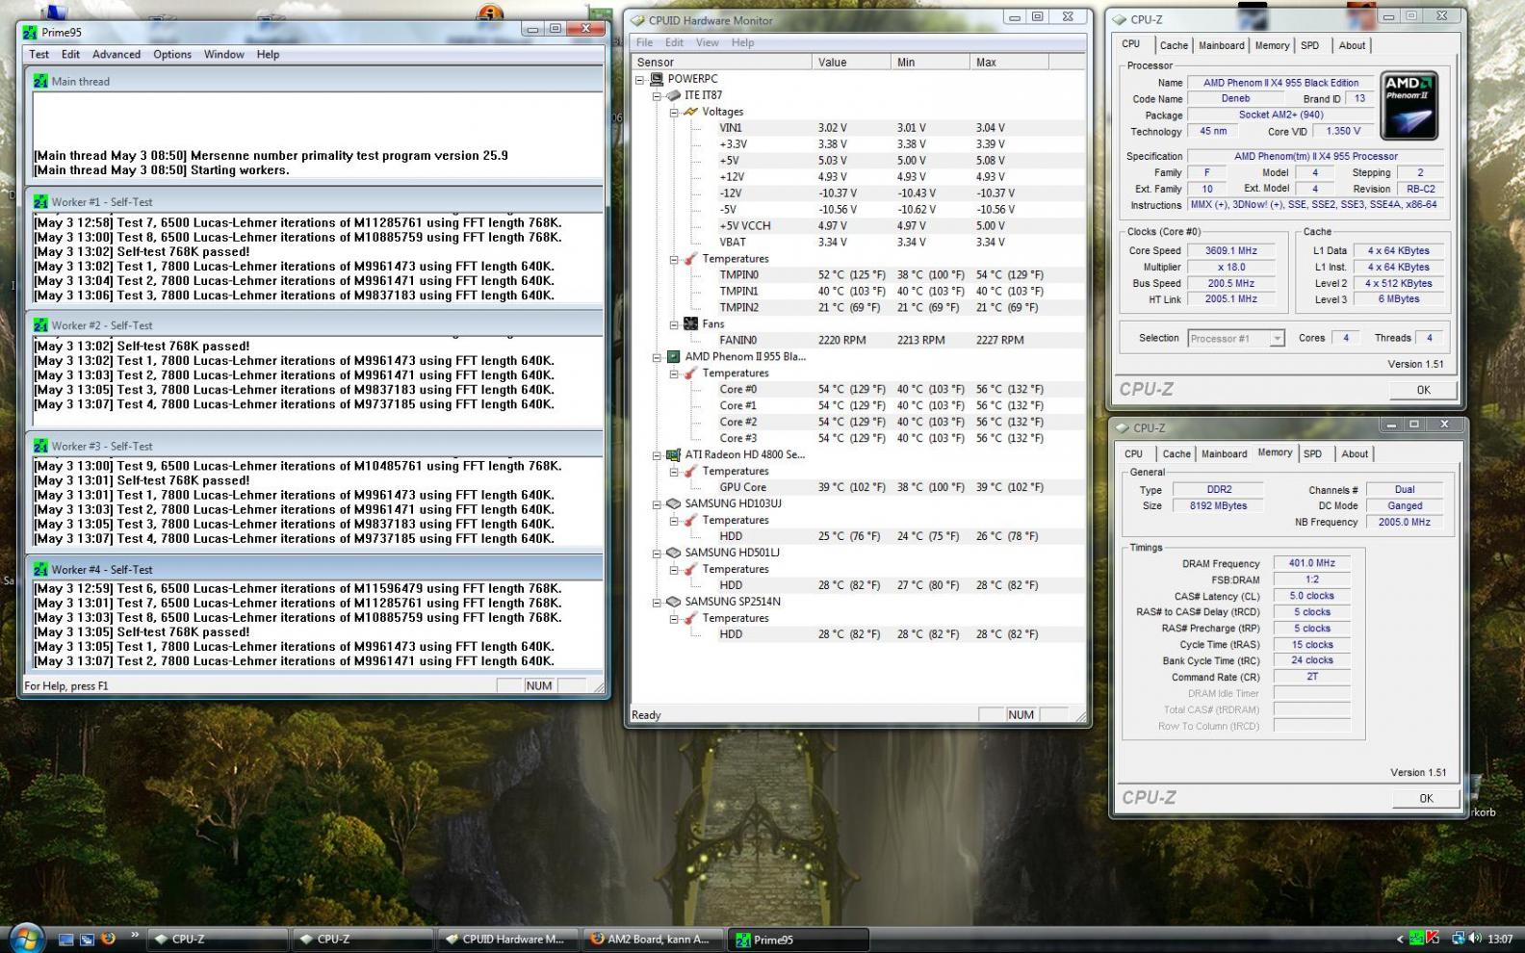Open the Options menu in Prime95
Viewport: 1525px width, 953px height.
pos(172,55)
